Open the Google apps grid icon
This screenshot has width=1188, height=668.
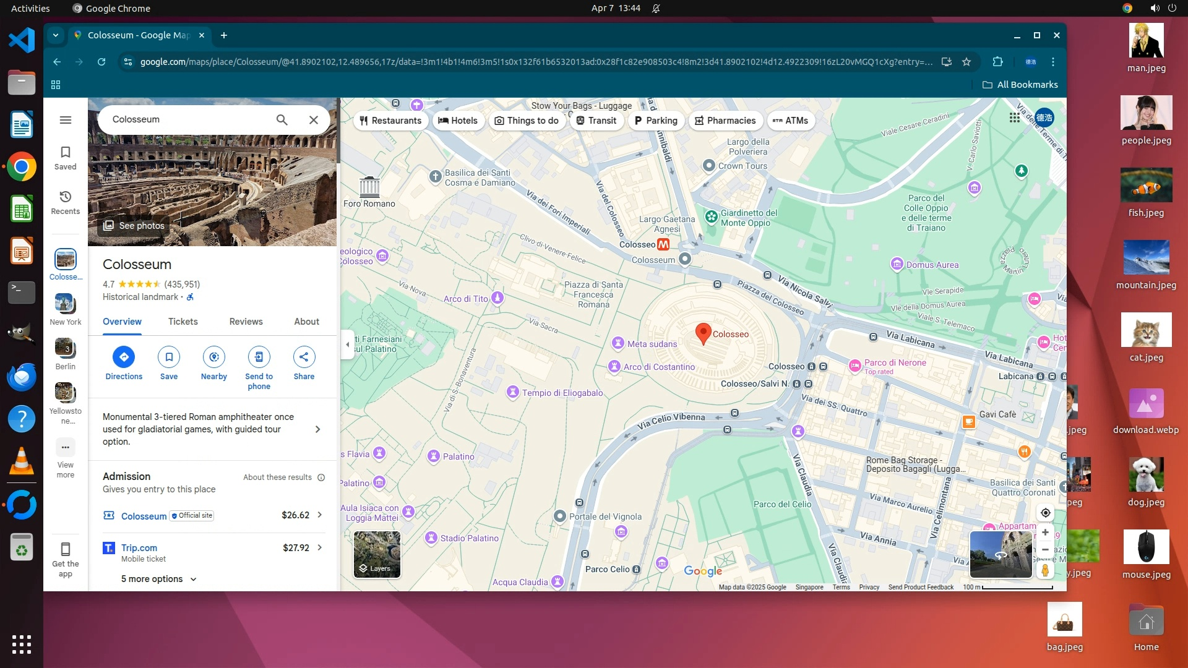pyautogui.click(x=1015, y=118)
